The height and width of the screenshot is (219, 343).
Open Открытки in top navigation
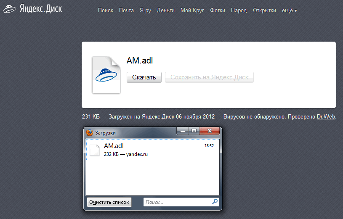click(x=264, y=11)
